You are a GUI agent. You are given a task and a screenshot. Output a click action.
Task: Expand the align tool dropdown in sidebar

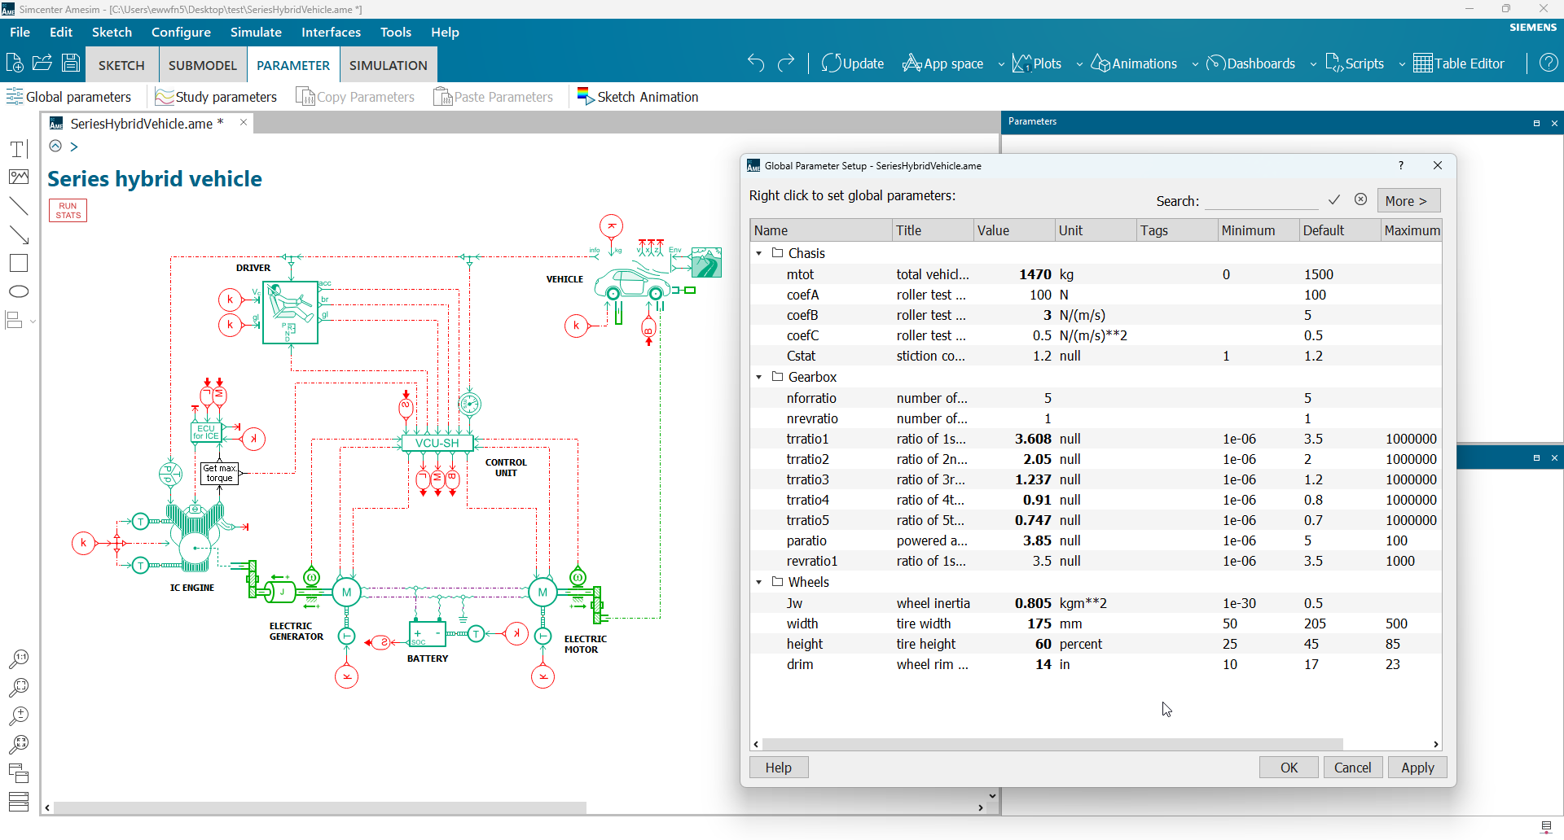pyautogui.click(x=33, y=322)
